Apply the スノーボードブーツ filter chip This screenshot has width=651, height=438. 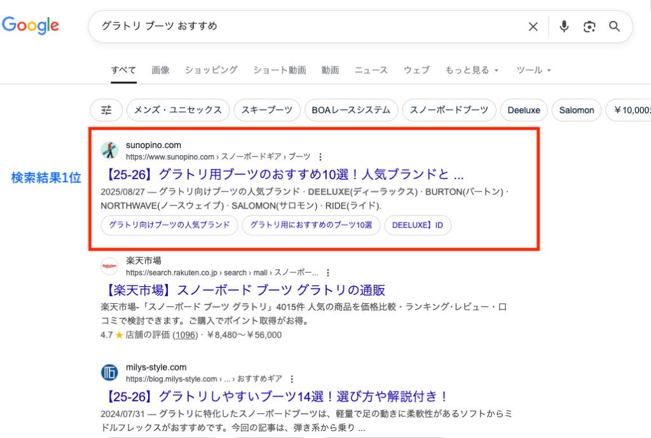click(x=449, y=110)
